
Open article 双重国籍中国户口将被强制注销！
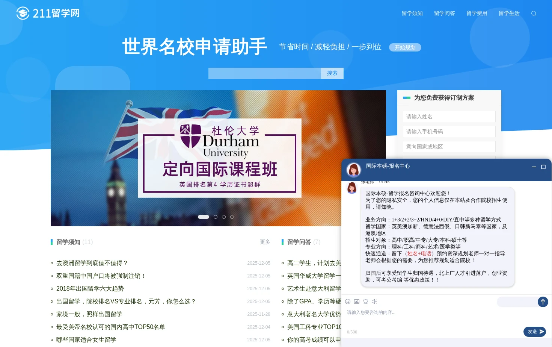pos(101,276)
